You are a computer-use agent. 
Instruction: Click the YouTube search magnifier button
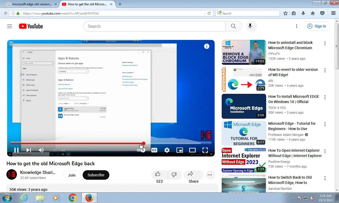click(233, 26)
